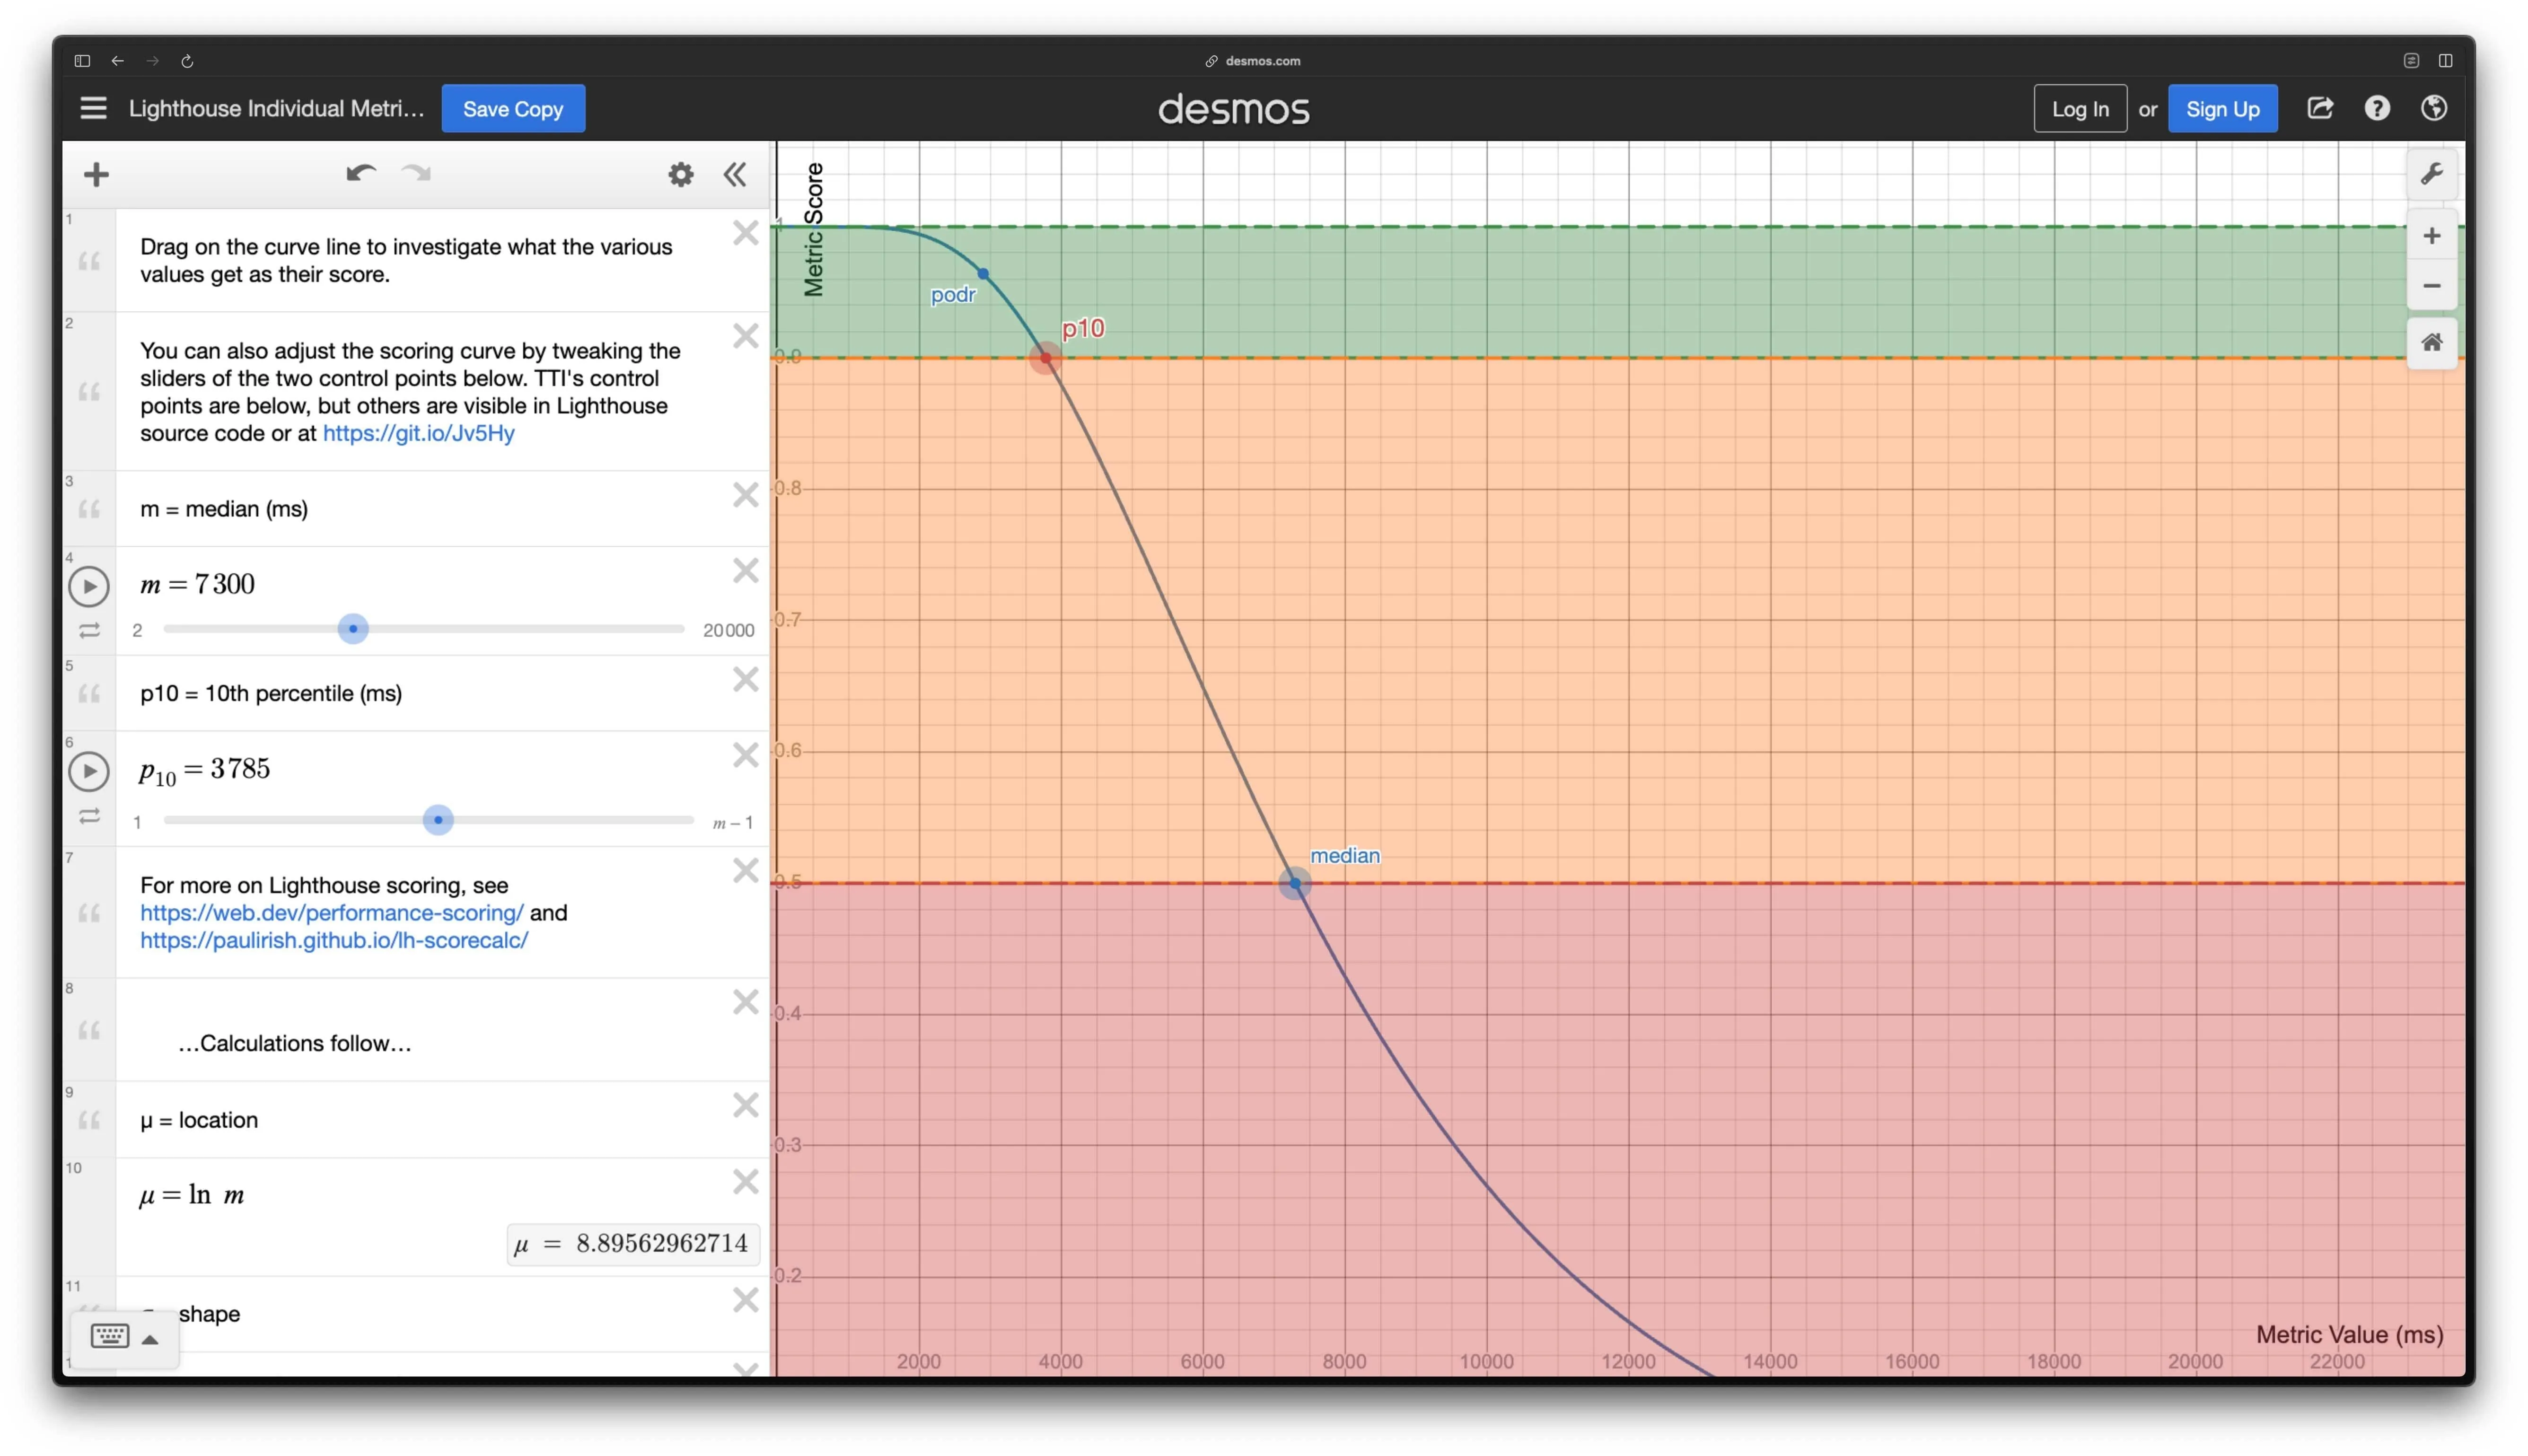
Task: Click the 'Drag on the curve' note quote icon
Action: (89, 261)
